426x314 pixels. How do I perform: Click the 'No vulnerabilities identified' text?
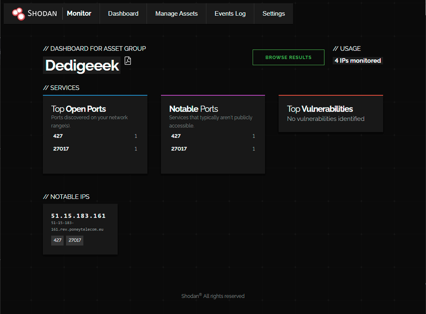(x=326, y=119)
